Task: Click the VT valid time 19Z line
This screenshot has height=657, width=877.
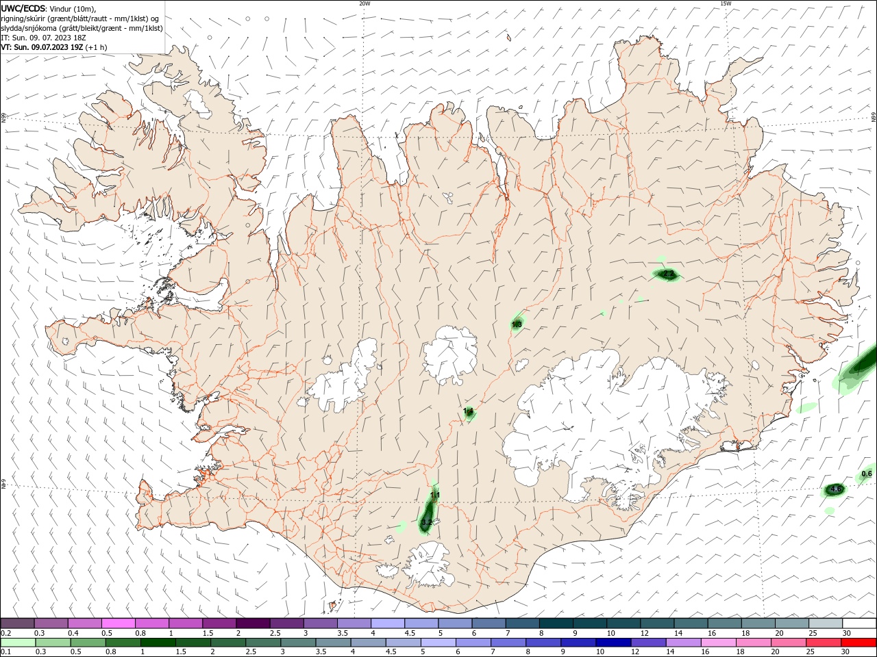Action: click(53, 47)
